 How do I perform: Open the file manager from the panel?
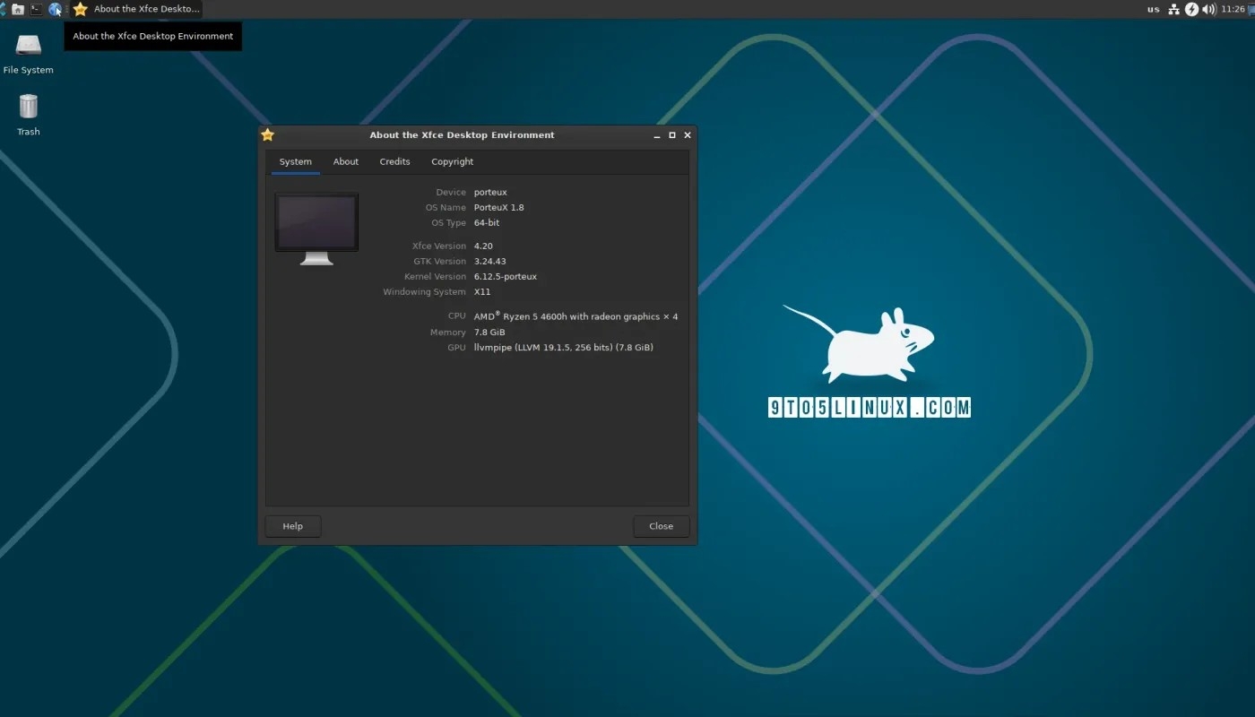coord(18,9)
